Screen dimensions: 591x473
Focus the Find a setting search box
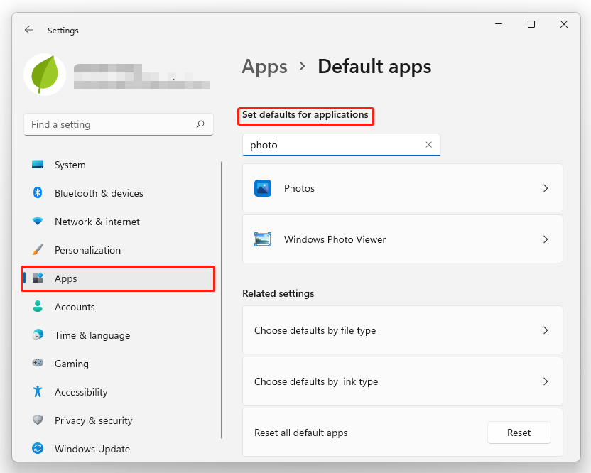pyautogui.click(x=119, y=124)
